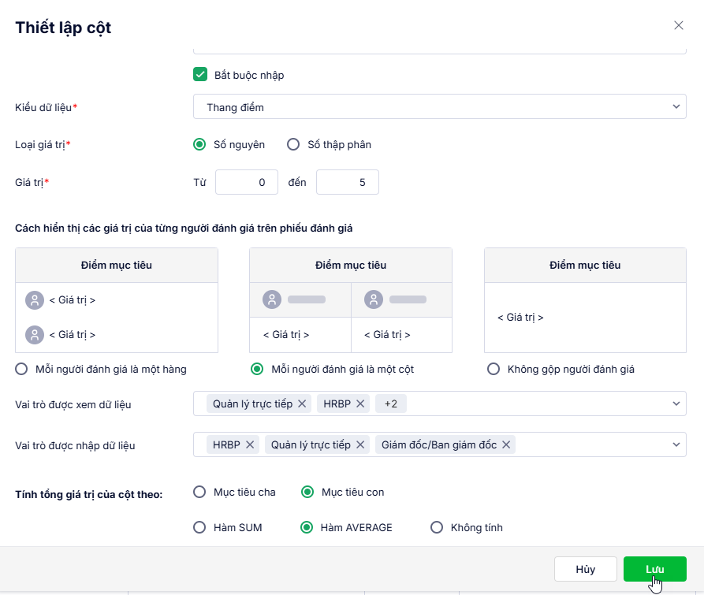Select 'Không gộp người đánh giá' option

tap(494, 369)
